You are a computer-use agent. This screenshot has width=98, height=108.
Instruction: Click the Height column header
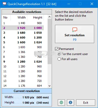pyautogui.click(x=35, y=17)
